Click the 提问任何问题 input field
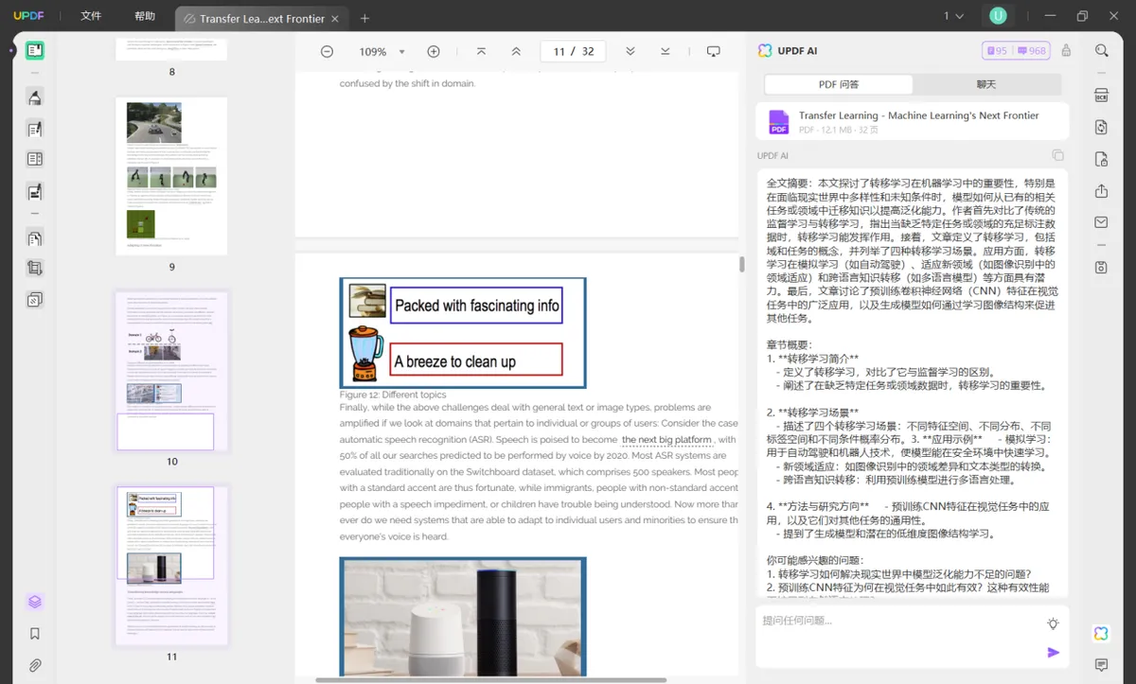Viewport: 1136px width, 684px height. click(899, 621)
